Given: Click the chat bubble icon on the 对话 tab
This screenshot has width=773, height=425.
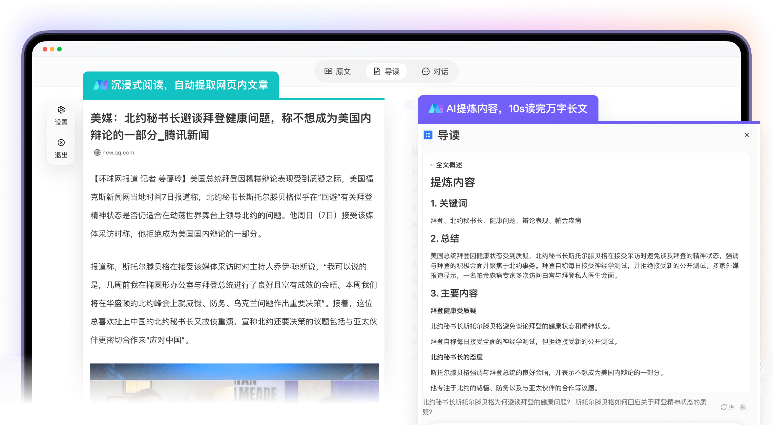Looking at the screenshot, I should click(x=426, y=71).
